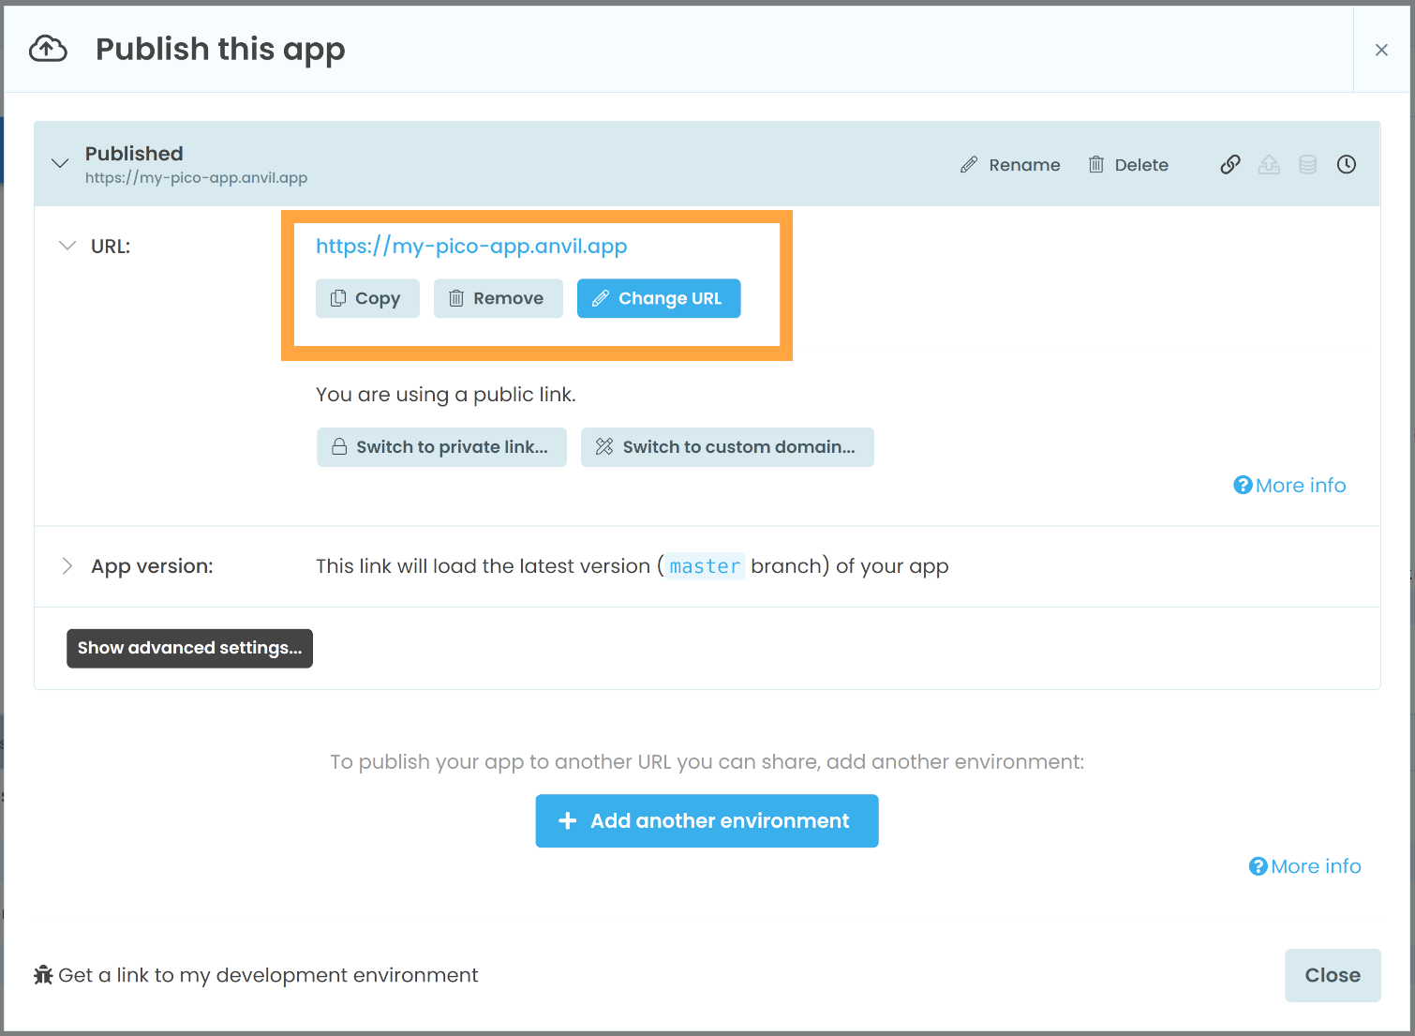Open the database icon in the Published header
1415x1036 pixels.
click(1307, 164)
